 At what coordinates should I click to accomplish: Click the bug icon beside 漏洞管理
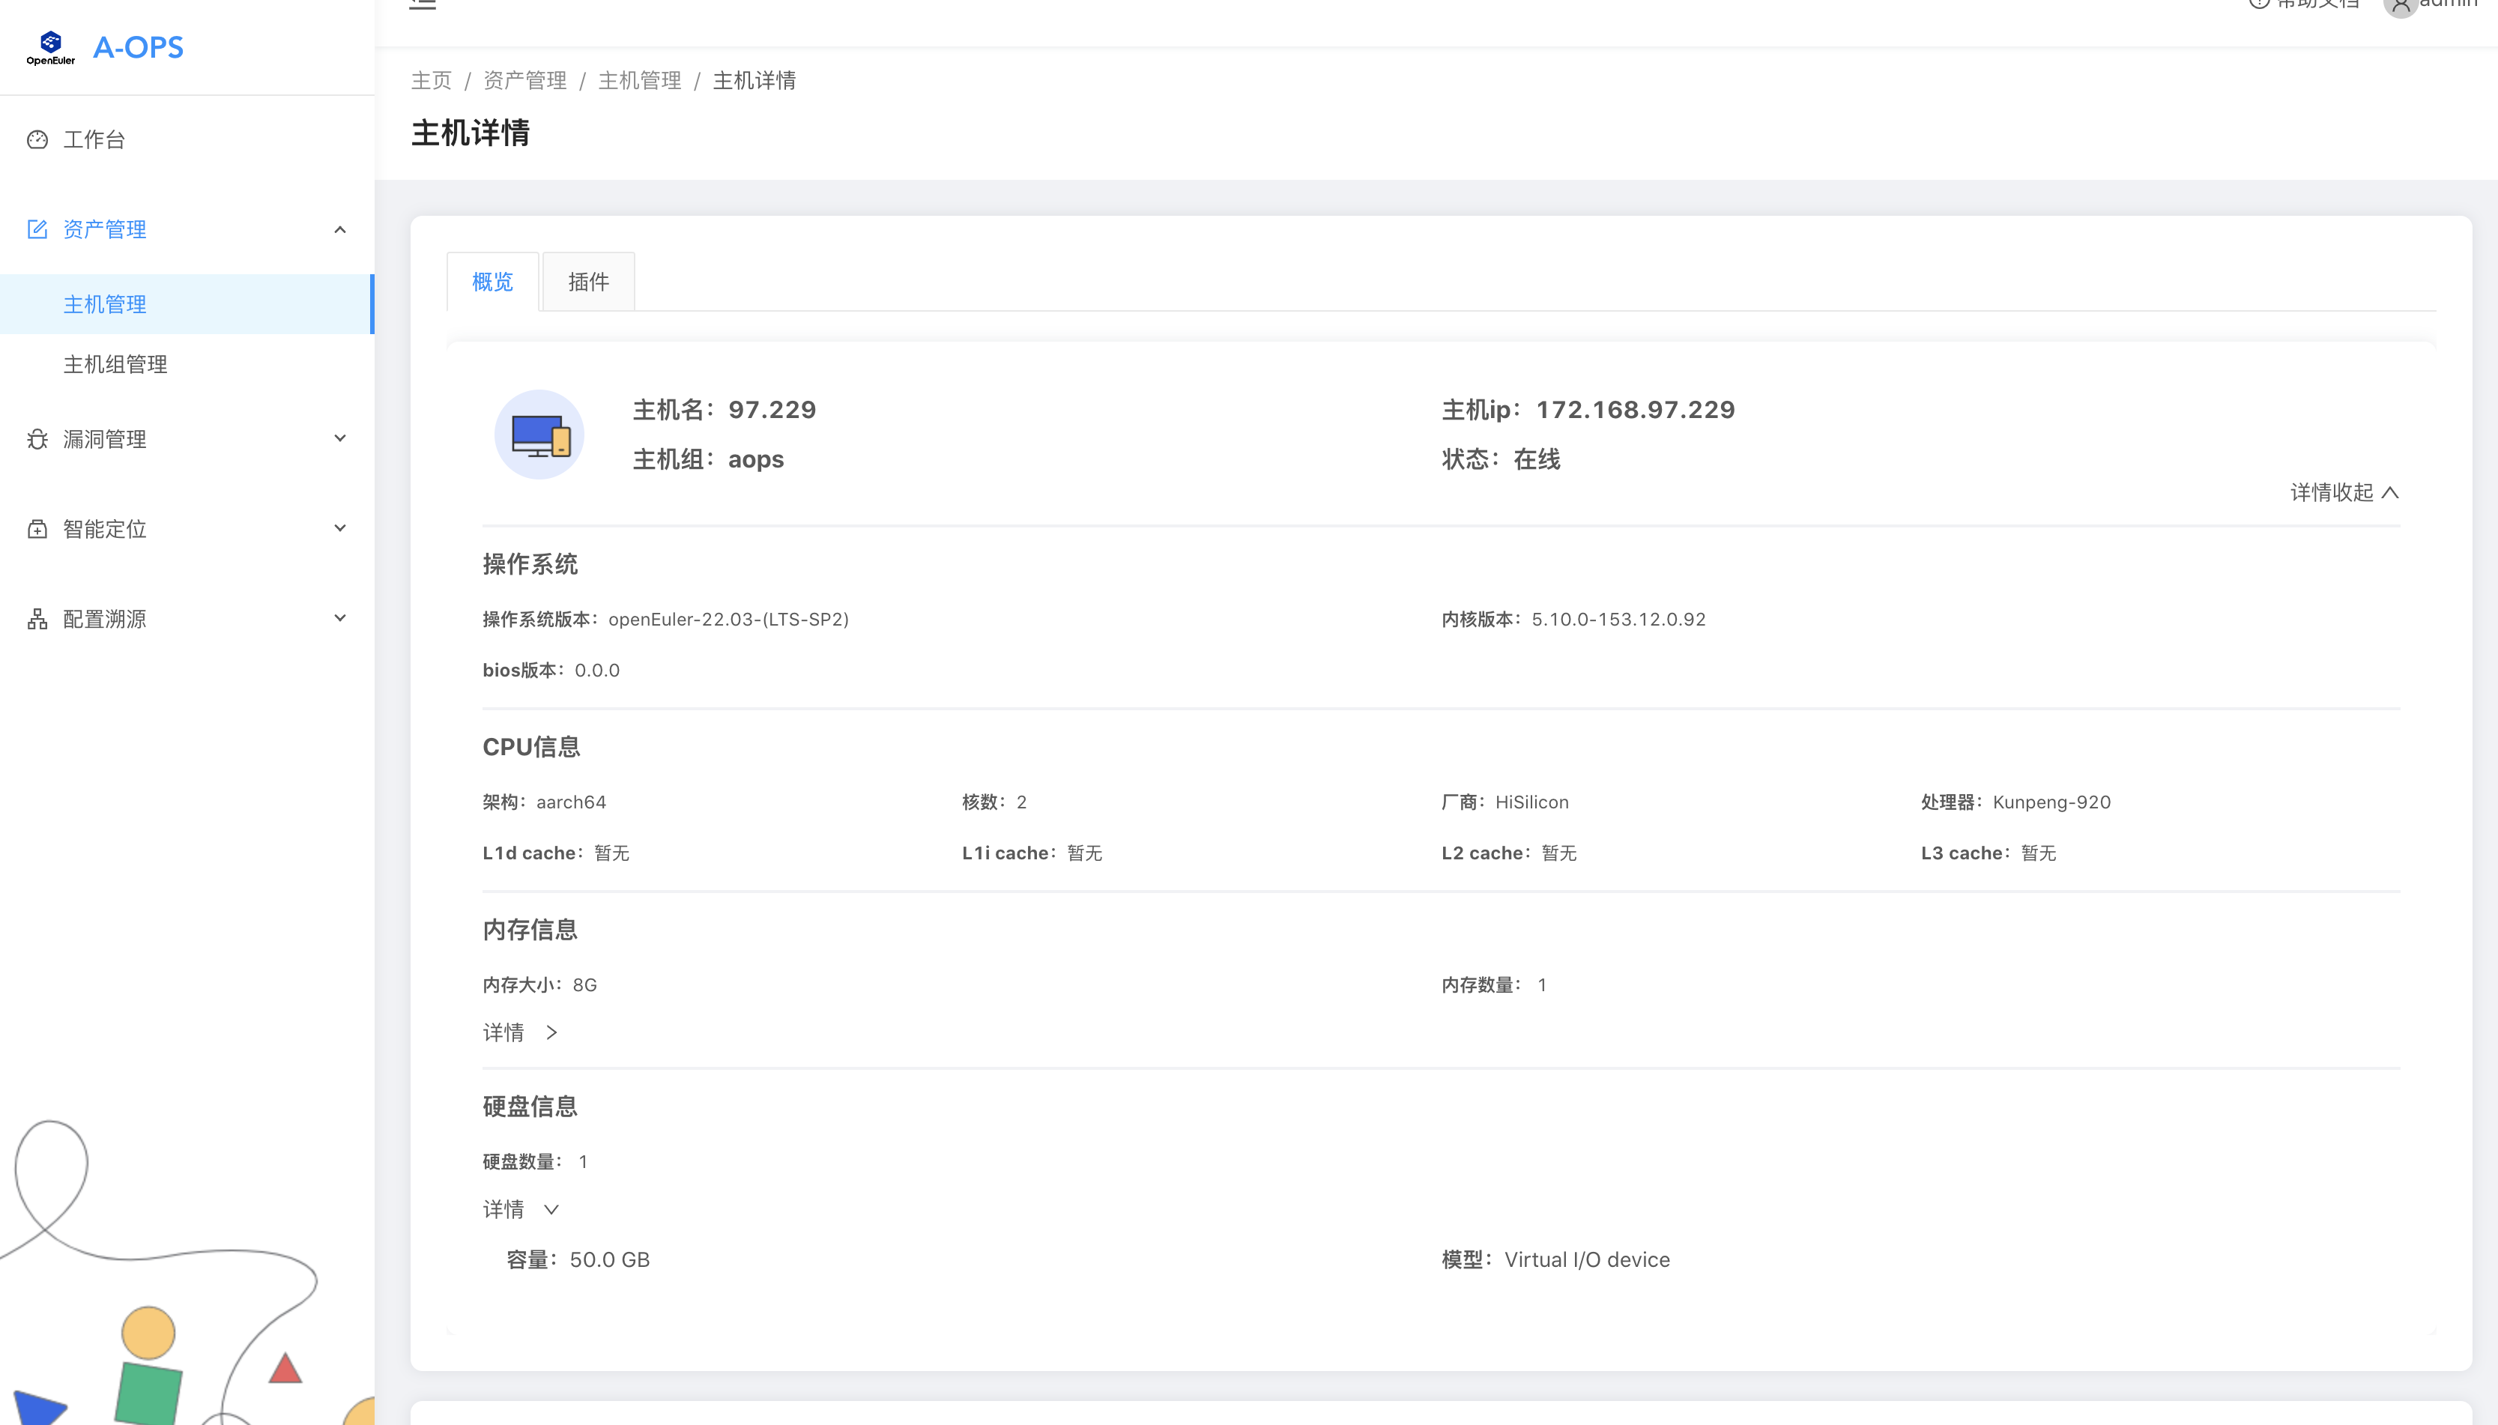(x=37, y=440)
